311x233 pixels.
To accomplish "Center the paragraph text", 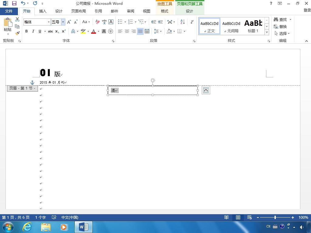I will (x=127, y=31).
